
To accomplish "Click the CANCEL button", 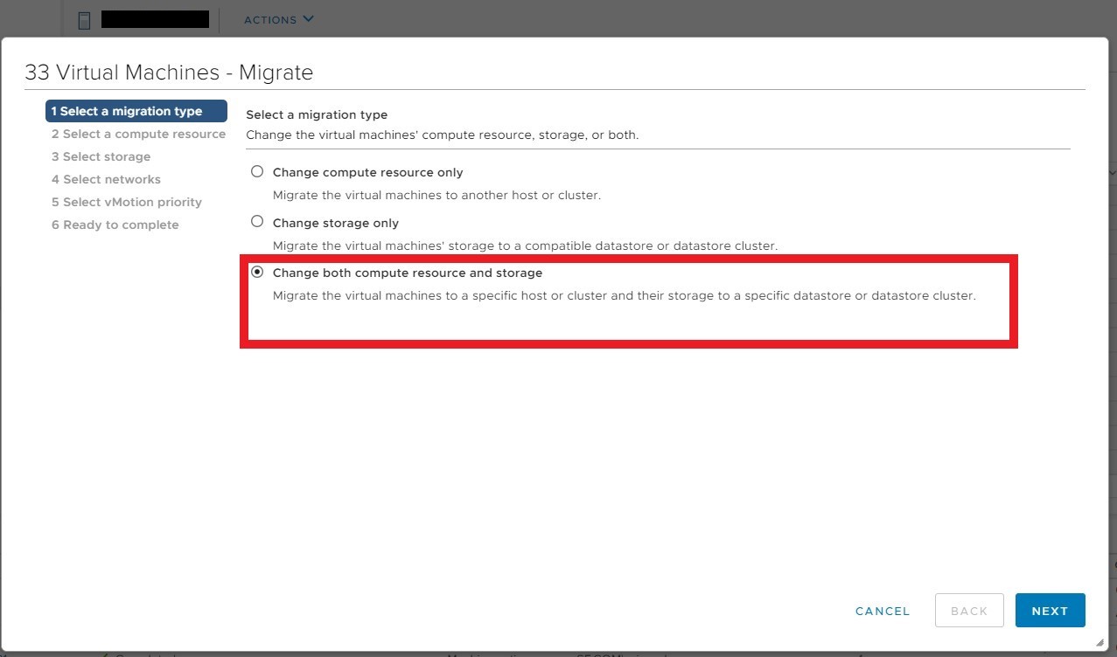I will pyautogui.click(x=883, y=611).
